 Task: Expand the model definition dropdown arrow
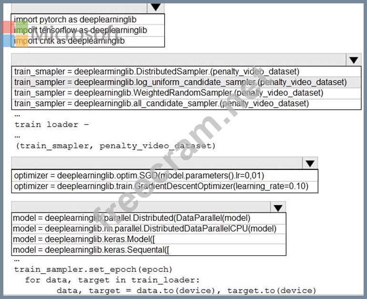pyautogui.click(x=278, y=208)
